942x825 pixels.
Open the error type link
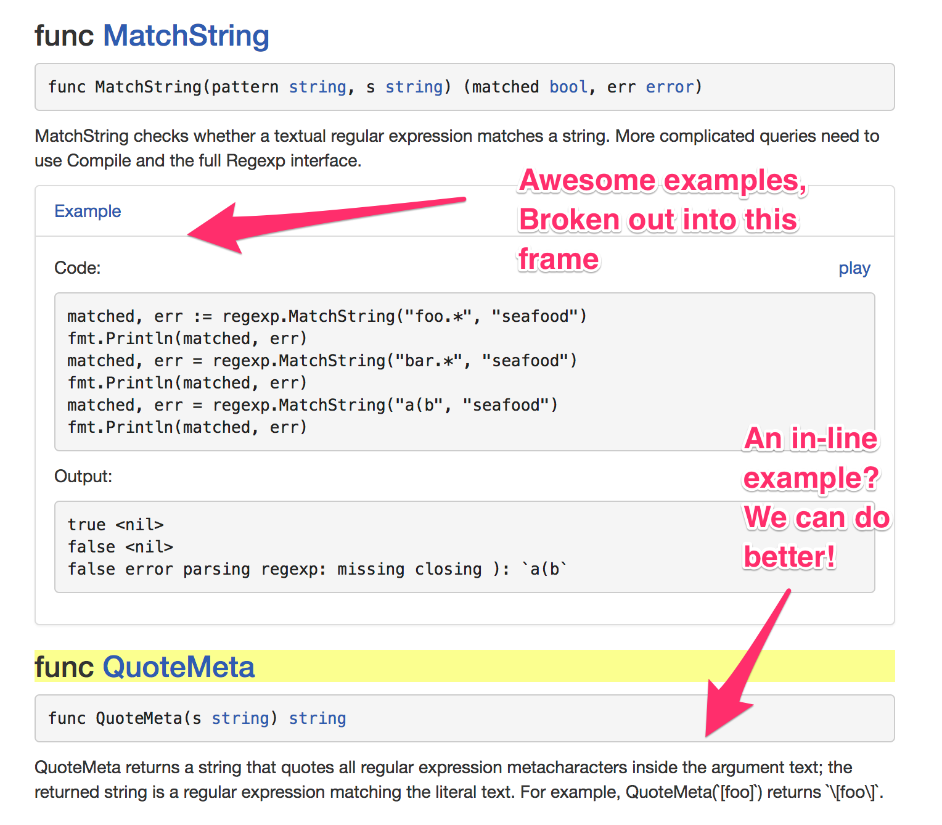click(670, 87)
